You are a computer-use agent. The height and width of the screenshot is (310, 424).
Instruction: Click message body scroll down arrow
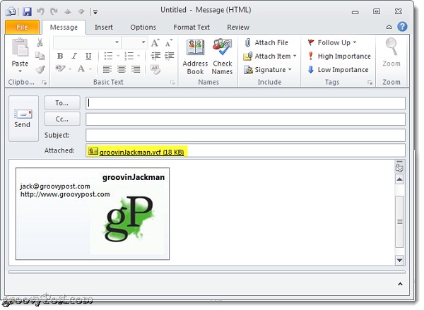(399, 261)
